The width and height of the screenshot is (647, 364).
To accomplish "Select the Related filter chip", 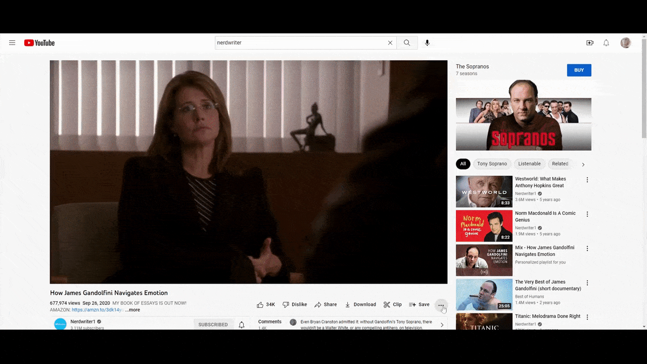I will [560, 164].
